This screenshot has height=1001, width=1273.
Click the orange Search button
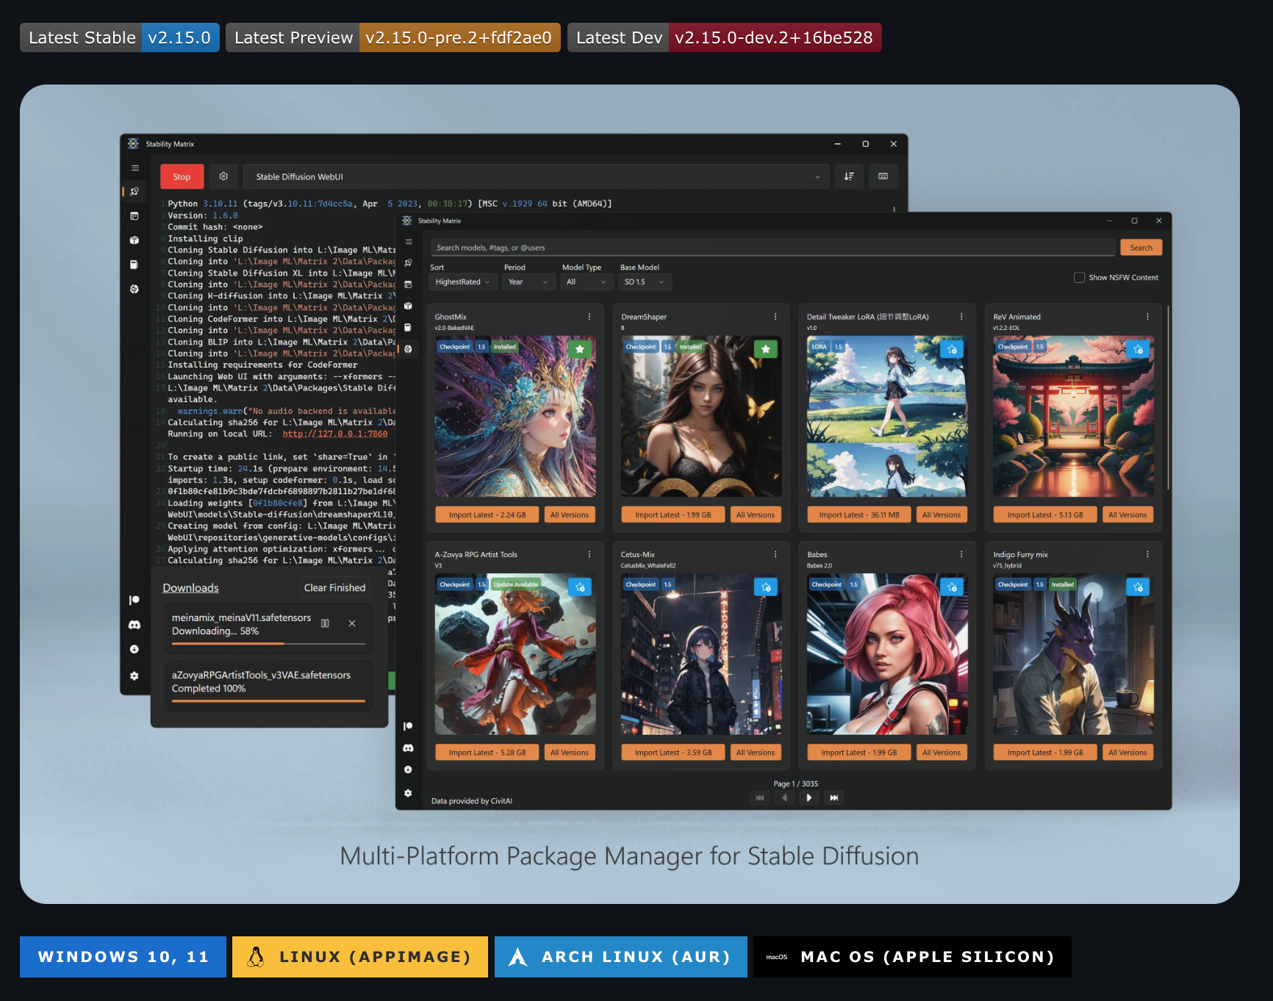(1141, 248)
